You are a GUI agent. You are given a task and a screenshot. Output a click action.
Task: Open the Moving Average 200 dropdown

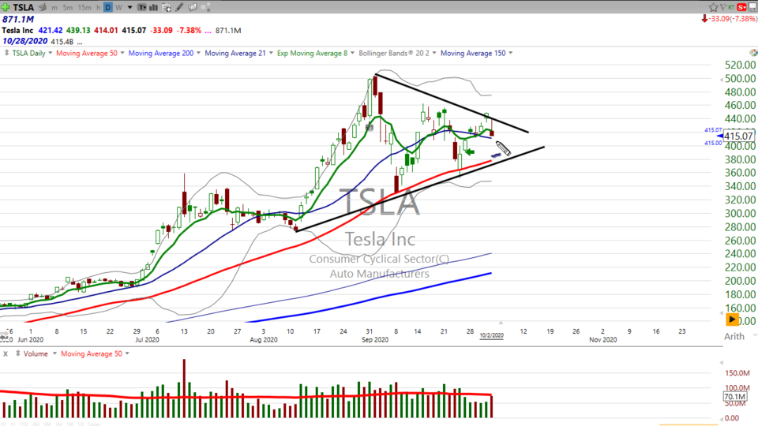click(198, 53)
